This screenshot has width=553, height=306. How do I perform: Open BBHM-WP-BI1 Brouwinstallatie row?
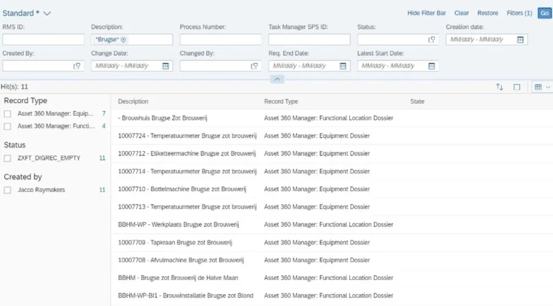[332, 295]
